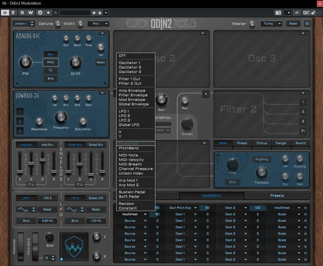Toggle the PingPong delay button
The image size is (323, 266).
tap(262, 159)
